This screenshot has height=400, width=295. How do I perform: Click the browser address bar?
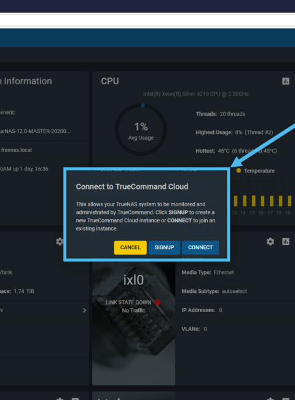(147, 20)
